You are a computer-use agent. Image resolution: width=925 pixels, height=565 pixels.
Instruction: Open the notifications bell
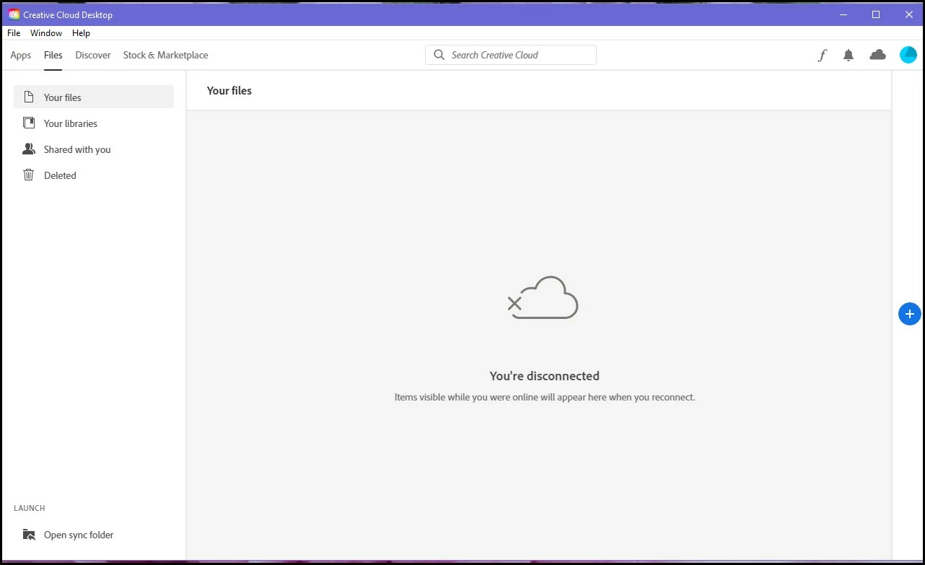pos(849,55)
